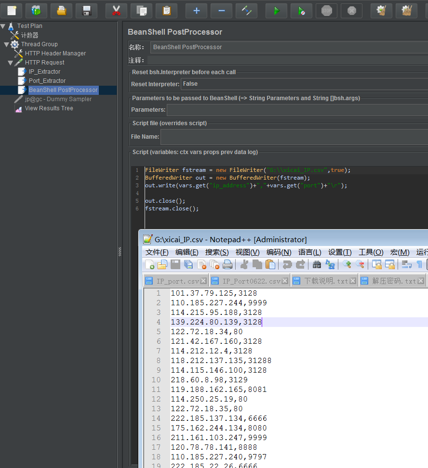Click Notepad++ New file icon
Viewport: 428px width, 468px height.
[149, 264]
